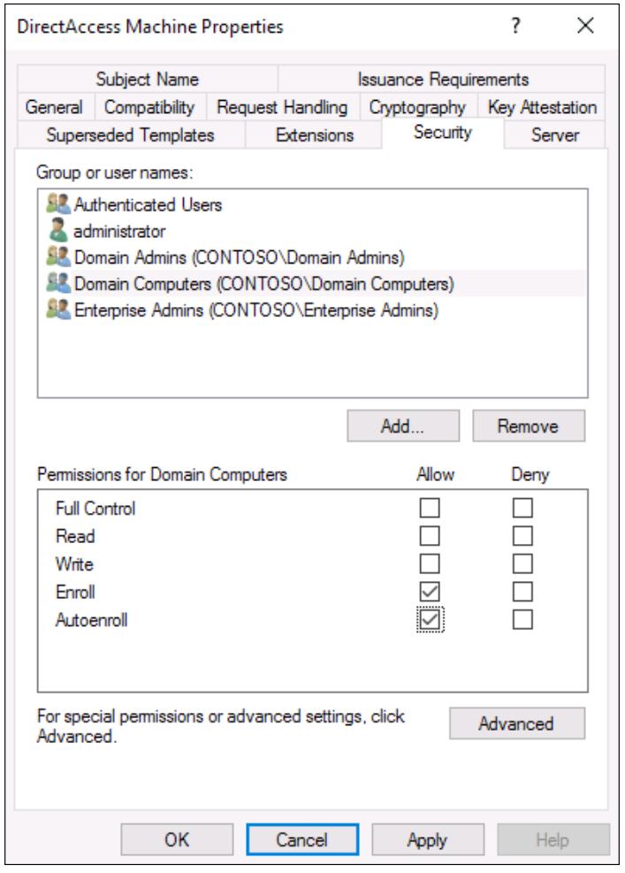625x873 pixels.
Task: Click the Domain Computers group icon
Action: (x=58, y=283)
